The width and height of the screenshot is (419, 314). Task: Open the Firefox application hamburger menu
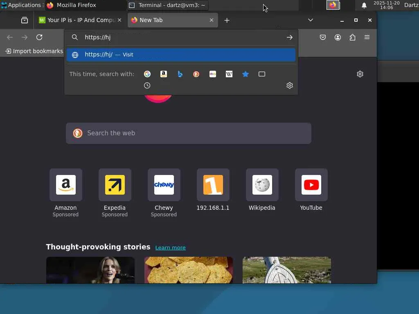coord(367,37)
